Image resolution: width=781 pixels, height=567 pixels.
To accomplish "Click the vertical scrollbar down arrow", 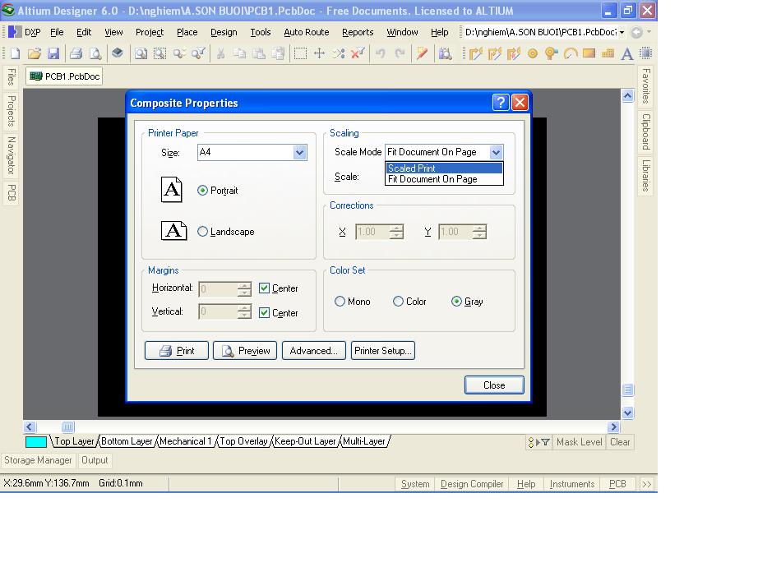I will 627,413.
